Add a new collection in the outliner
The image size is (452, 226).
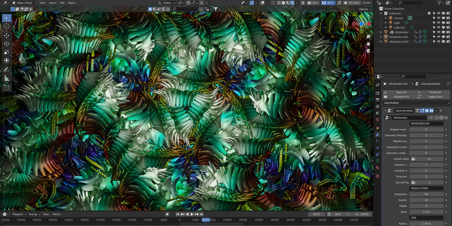click(x=448, y=3)
